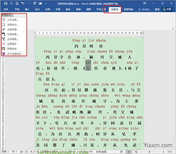
Task: Click the title text 冯异列传 in the document
Action: pos(89,46)
